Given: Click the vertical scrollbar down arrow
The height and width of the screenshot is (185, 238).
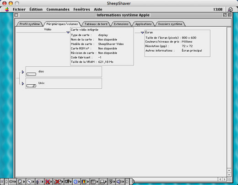Looking at the screenshot, I should 229,175.
